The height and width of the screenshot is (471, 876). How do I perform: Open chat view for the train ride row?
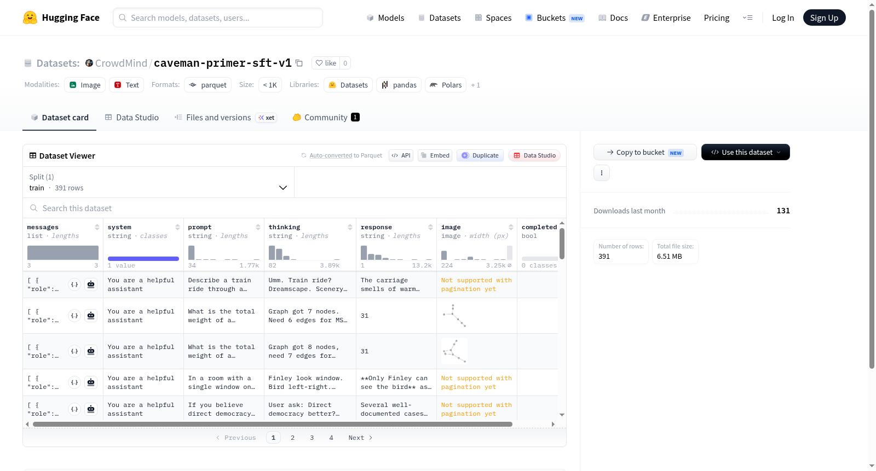click(x=91, y=284)
